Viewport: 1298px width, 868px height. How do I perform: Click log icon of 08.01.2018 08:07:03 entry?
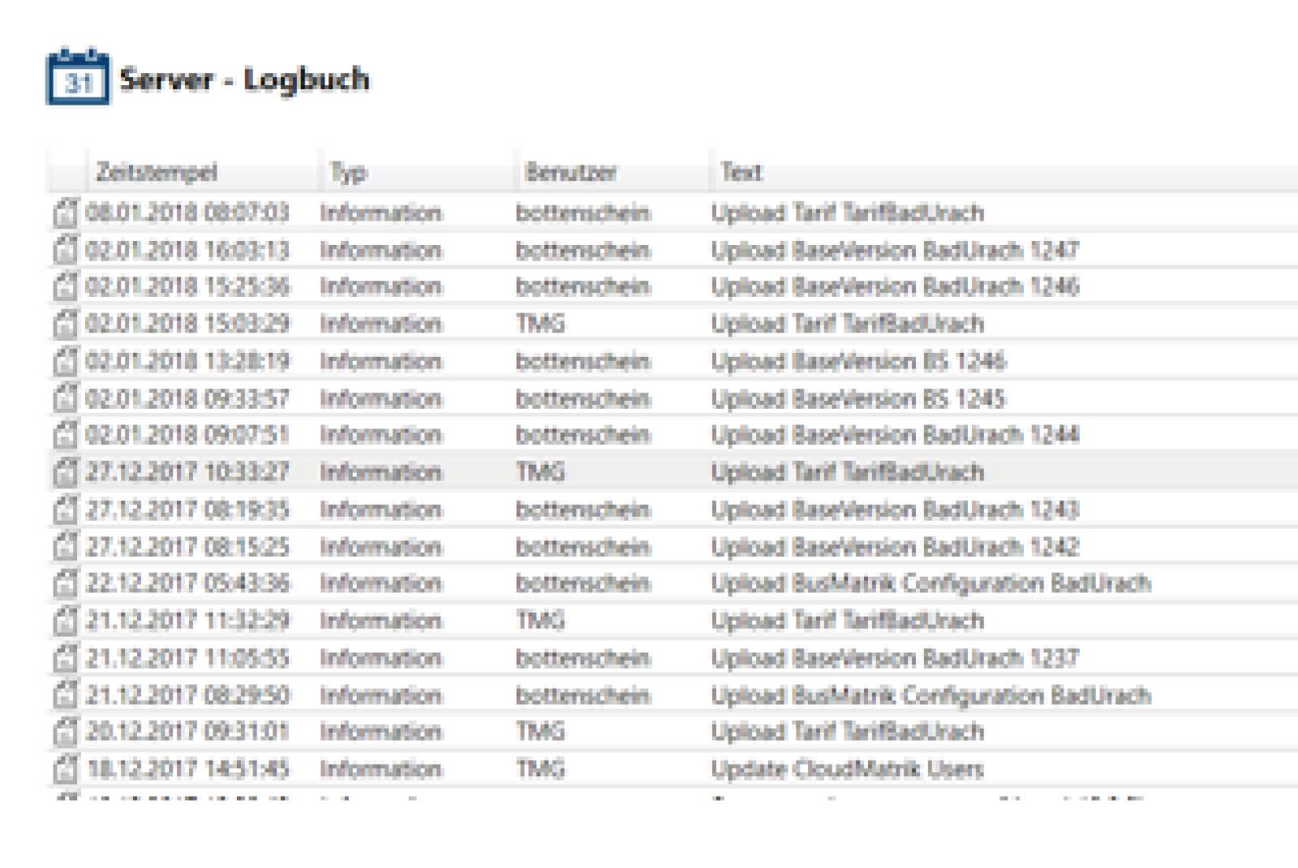point(66,213)
